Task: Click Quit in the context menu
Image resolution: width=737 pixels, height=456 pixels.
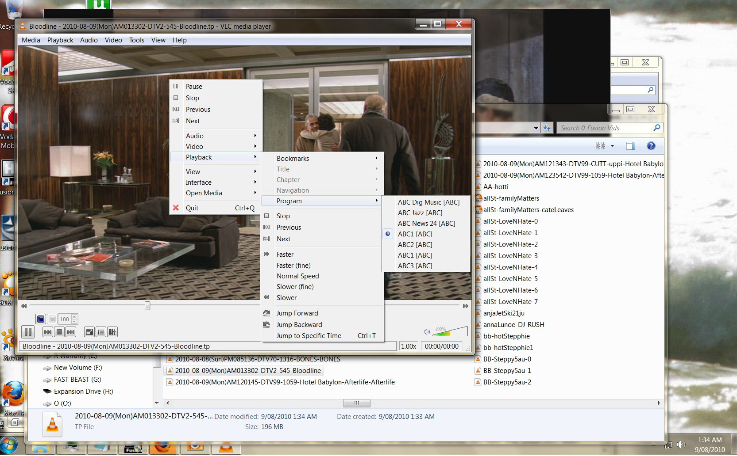Action: tap(192, 208)
